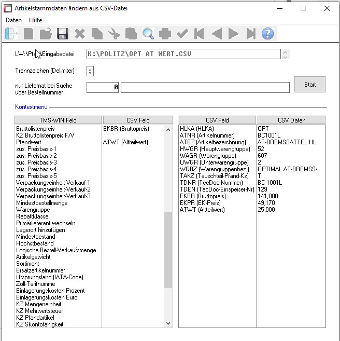The height and width of the screenshot is (341, 340).
Task: Click the copy pages toolbar icon
Action: coord(97,34)
